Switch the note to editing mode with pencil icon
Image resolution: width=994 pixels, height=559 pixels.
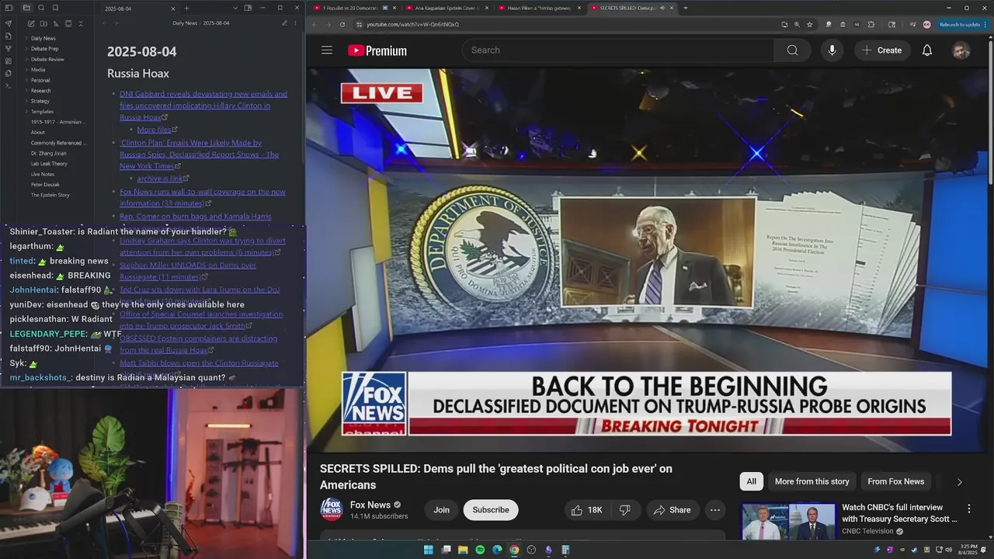click(284, 23)
